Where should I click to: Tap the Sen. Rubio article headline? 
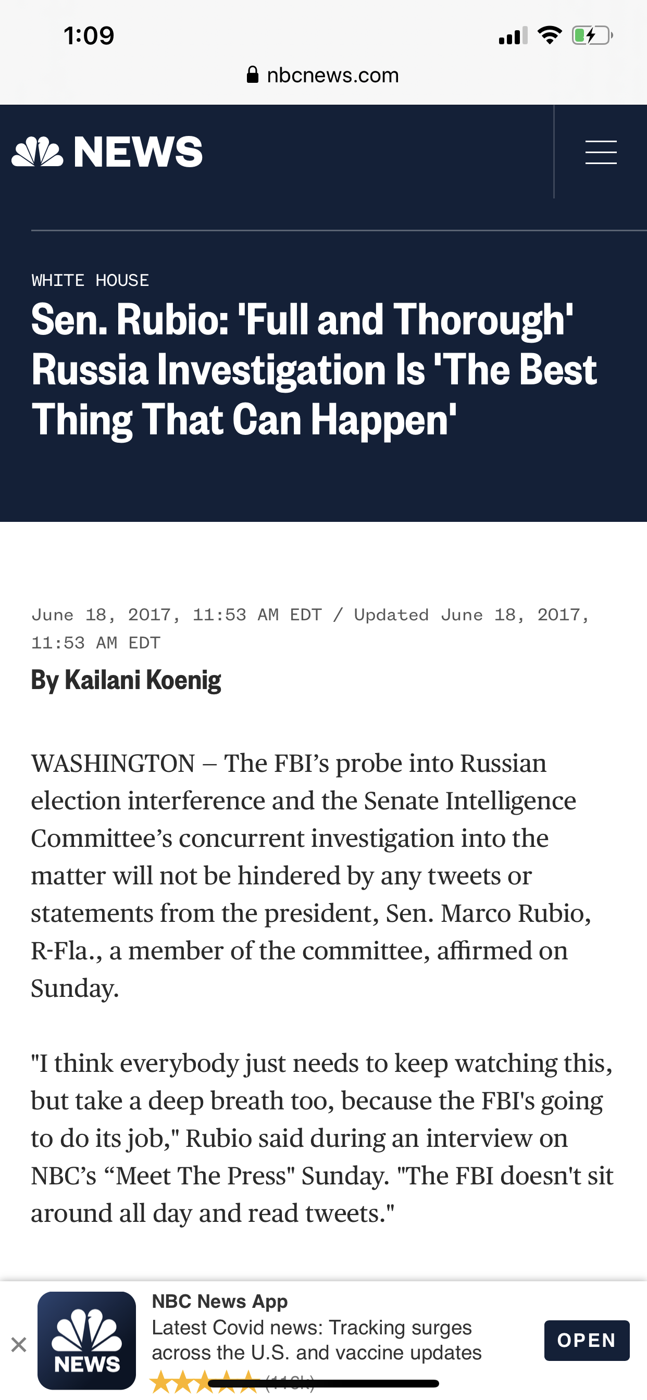pyautogui.click(x=313, y=370)
